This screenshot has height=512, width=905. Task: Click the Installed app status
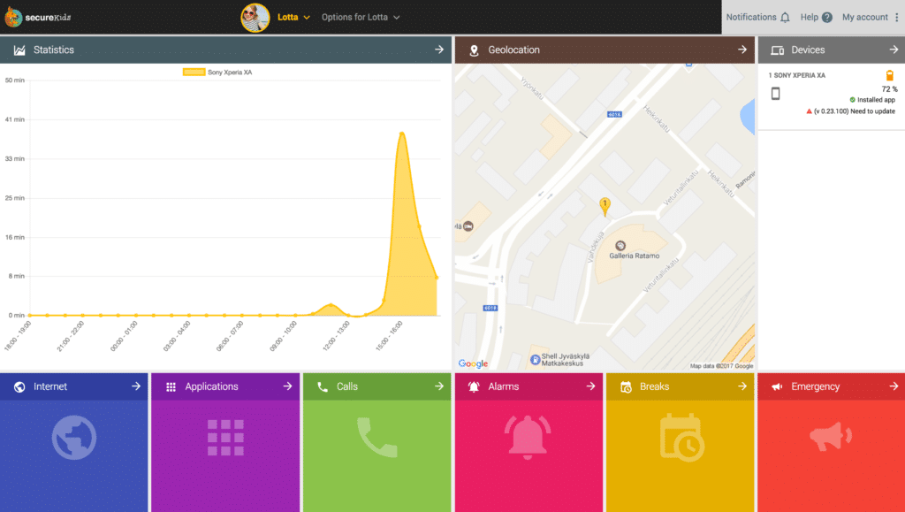click(872, 100)
